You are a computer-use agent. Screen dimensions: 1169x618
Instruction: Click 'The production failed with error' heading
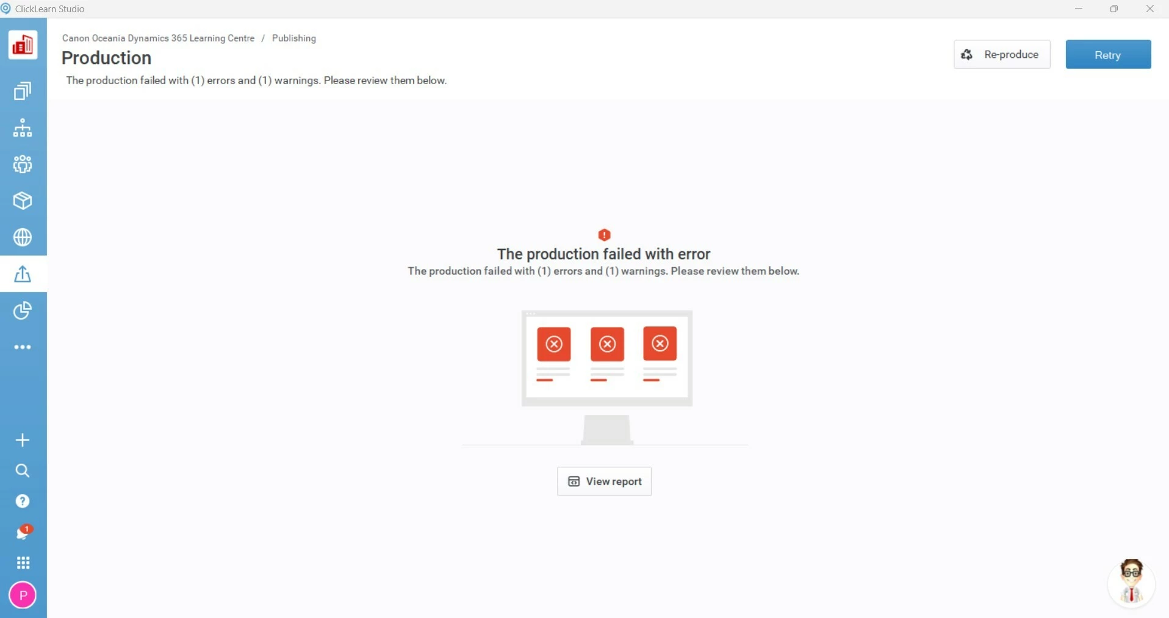coord(603,254)
